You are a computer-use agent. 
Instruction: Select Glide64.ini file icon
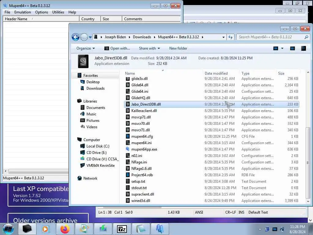[x=128, y=91]
